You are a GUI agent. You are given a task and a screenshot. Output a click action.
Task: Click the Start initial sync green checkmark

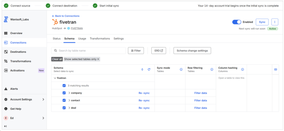(95, 6)
